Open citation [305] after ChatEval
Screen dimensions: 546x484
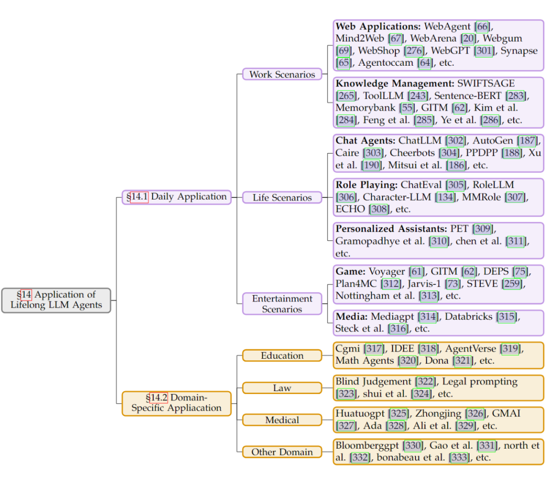click(456, 185)
